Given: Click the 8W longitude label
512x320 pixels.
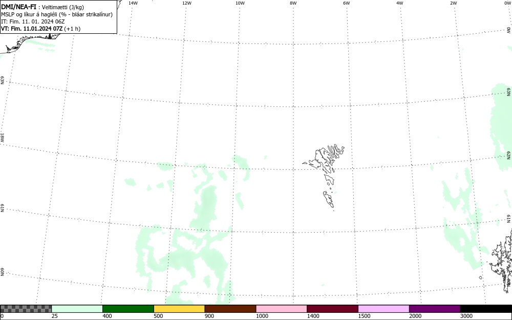Looking at the screenshot, I should (293, 3).
